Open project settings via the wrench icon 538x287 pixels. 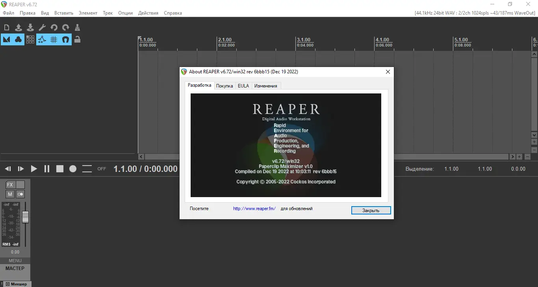42,27
